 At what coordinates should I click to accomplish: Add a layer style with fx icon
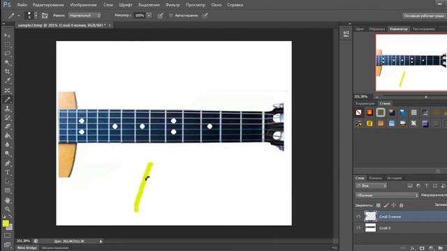(413, 248)
